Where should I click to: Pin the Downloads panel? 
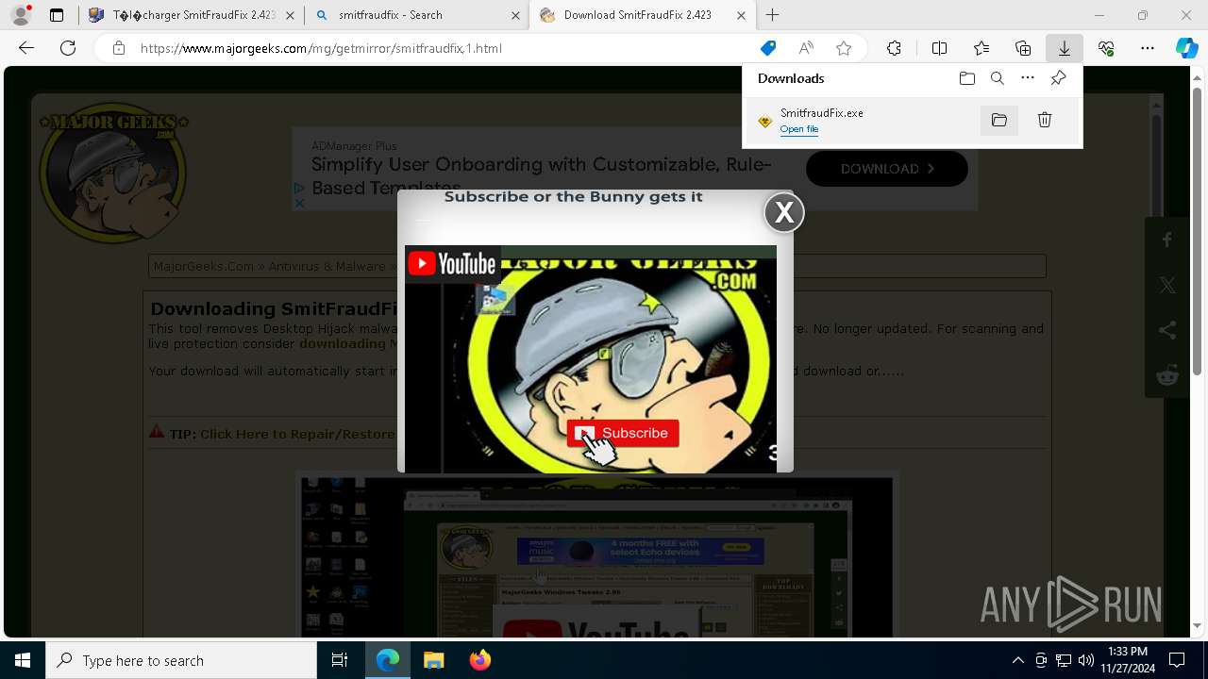tap(1058, 78)
